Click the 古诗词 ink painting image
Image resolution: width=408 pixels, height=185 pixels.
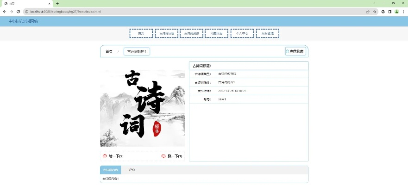[x=142, y=108]
